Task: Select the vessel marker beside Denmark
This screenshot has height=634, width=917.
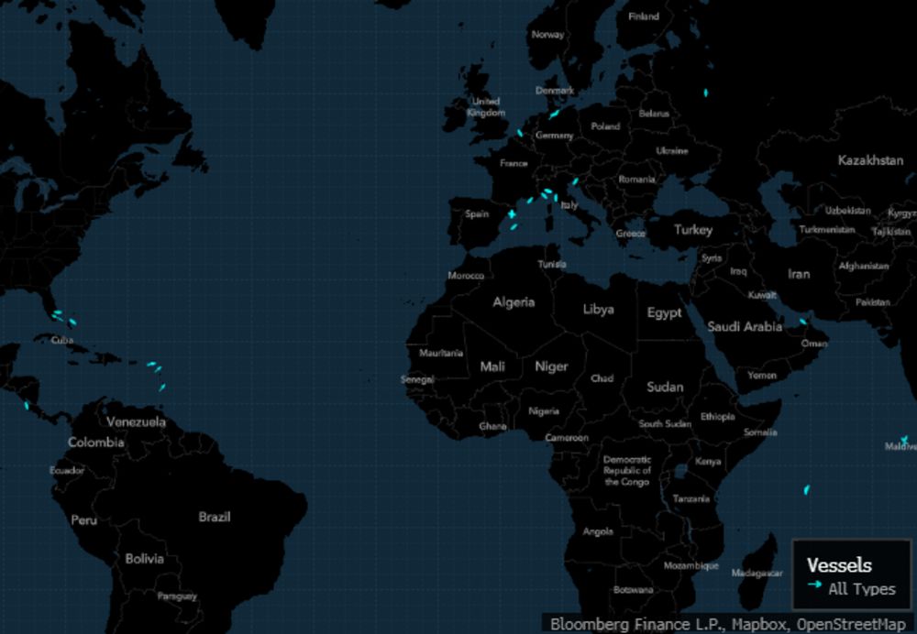Action: pyautogui.click(x=553, y=115)
